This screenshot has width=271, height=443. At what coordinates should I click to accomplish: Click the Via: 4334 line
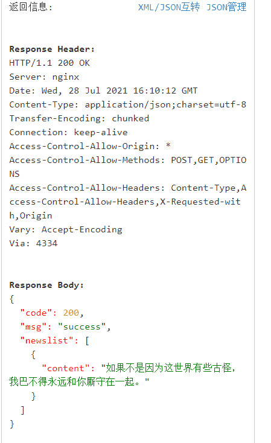pyautogui.click(x=33, y=243)
